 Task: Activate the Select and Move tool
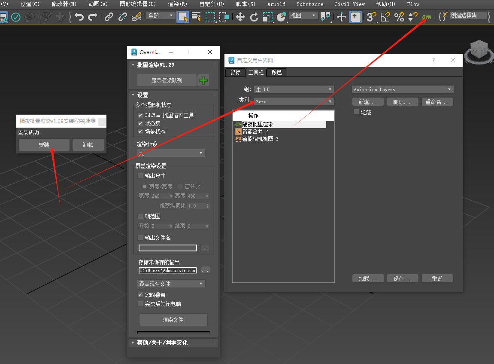point(240,16)
